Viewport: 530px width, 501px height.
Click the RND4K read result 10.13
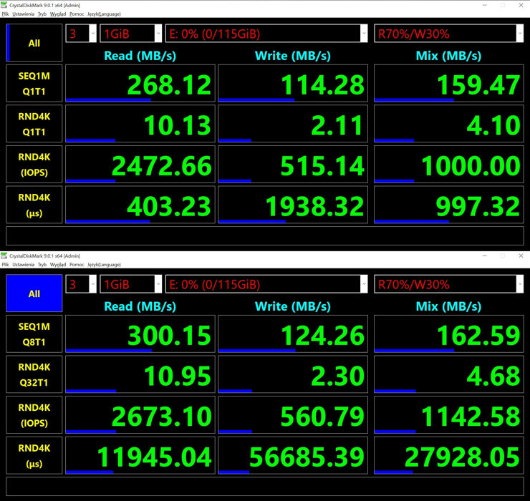140,124
